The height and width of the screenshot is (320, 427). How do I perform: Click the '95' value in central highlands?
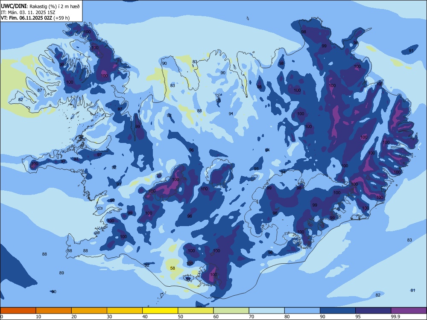(256, 169)
